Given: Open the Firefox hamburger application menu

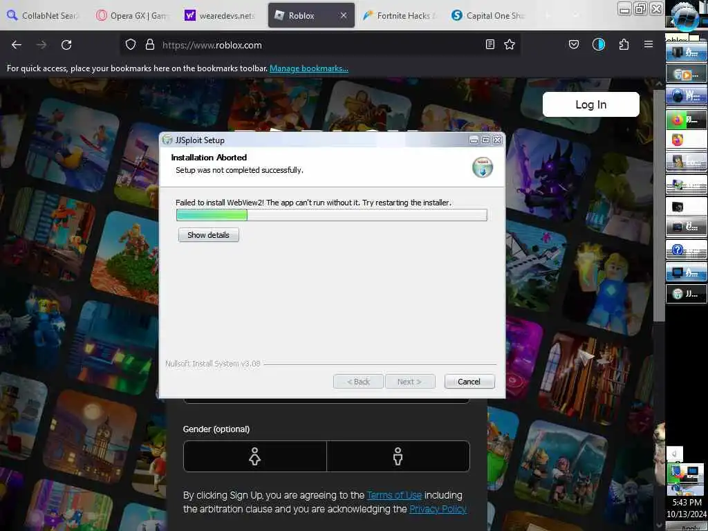Looking at the screenshot, I should coord(649,44).
